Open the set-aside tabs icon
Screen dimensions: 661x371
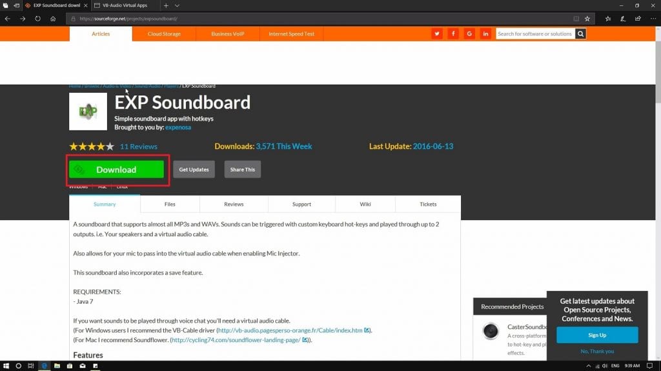pos(5,5)
